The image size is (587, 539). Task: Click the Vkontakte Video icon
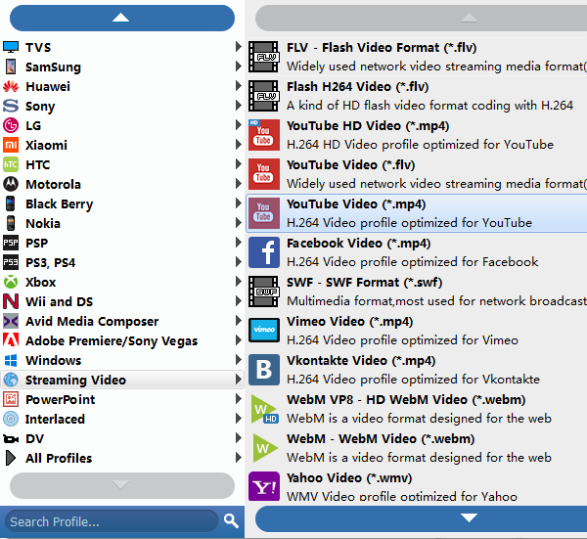tap(264, 370)
